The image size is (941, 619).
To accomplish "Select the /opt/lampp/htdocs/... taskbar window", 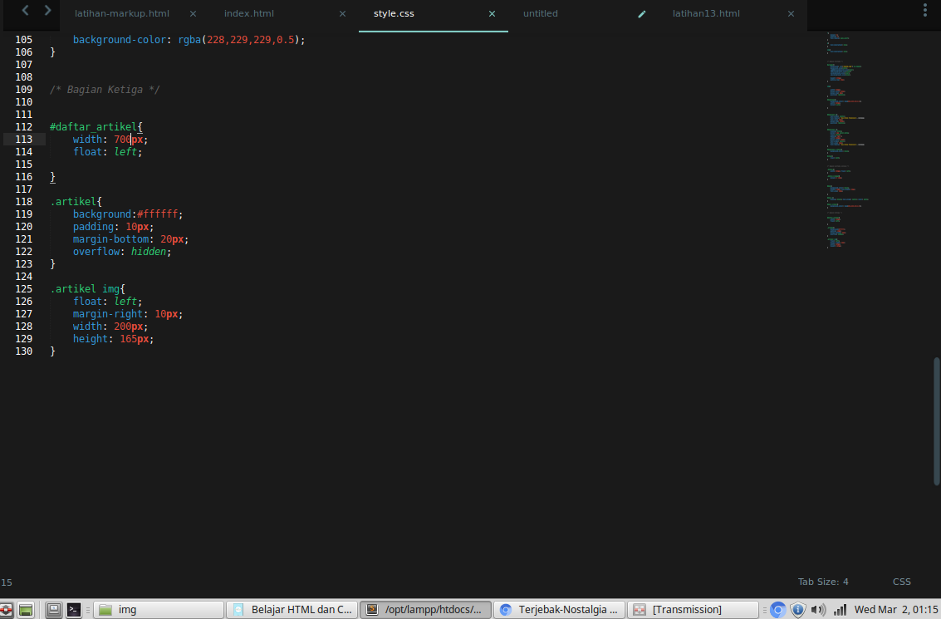I will coord(426,610).
